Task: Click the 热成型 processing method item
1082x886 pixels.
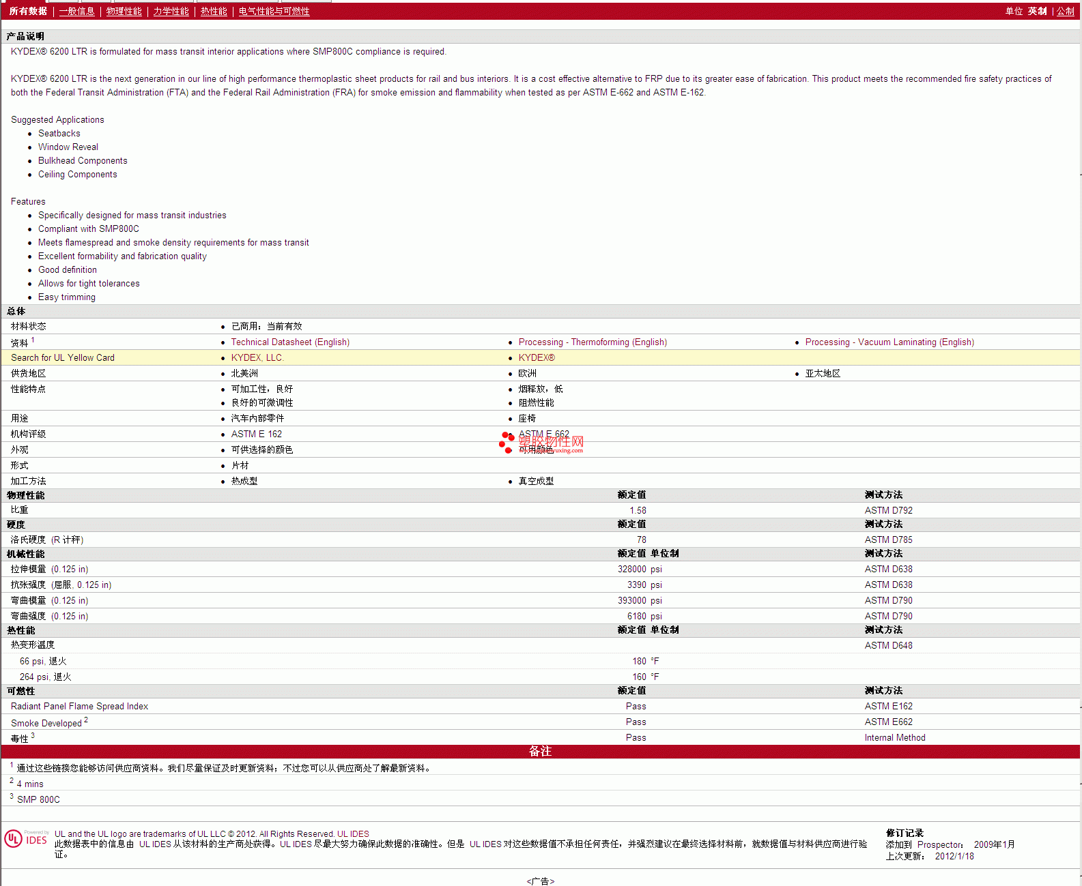Action: (x=244, y=482)
